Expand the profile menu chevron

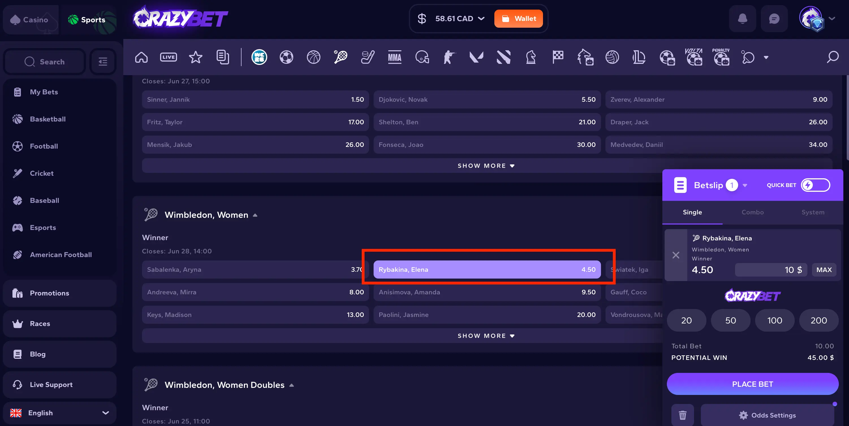click(832, 18)
